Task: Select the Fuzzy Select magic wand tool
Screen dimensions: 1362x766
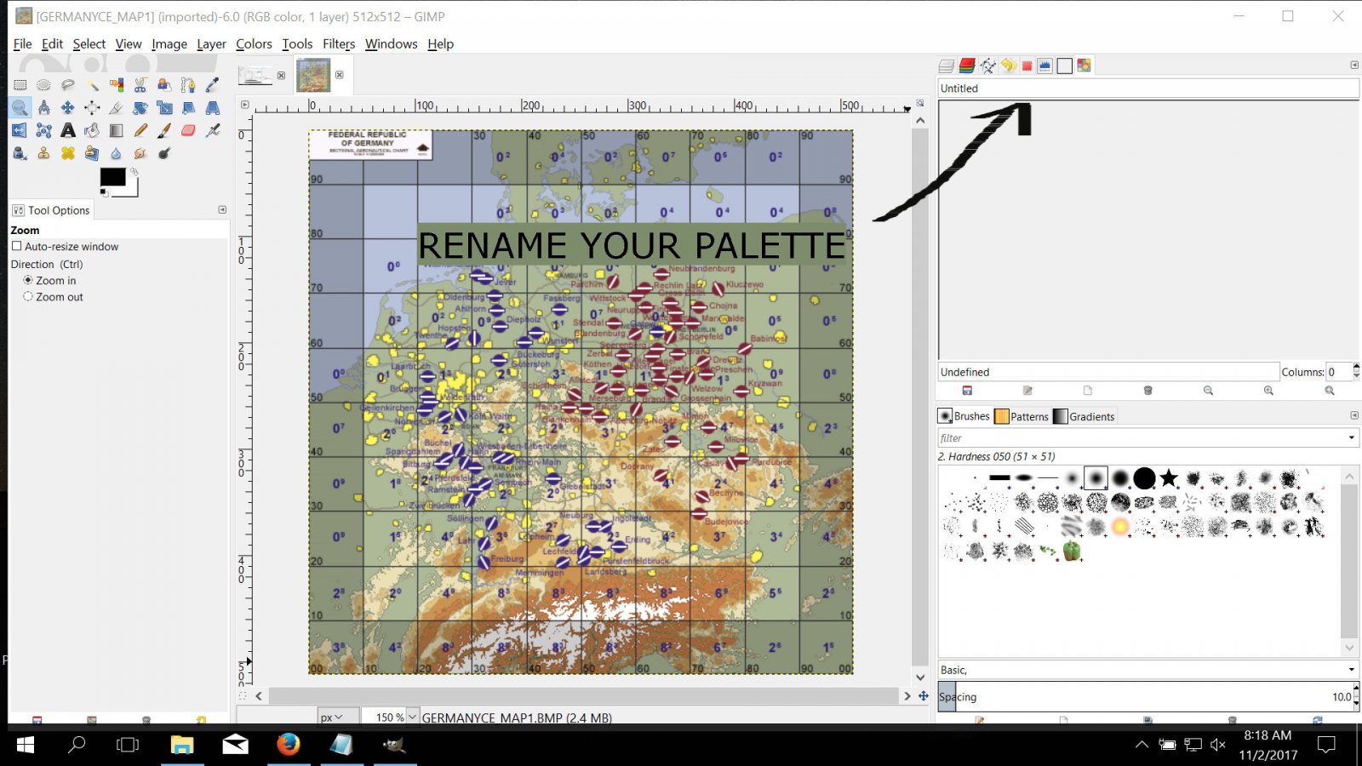Action: click(92, 84)
